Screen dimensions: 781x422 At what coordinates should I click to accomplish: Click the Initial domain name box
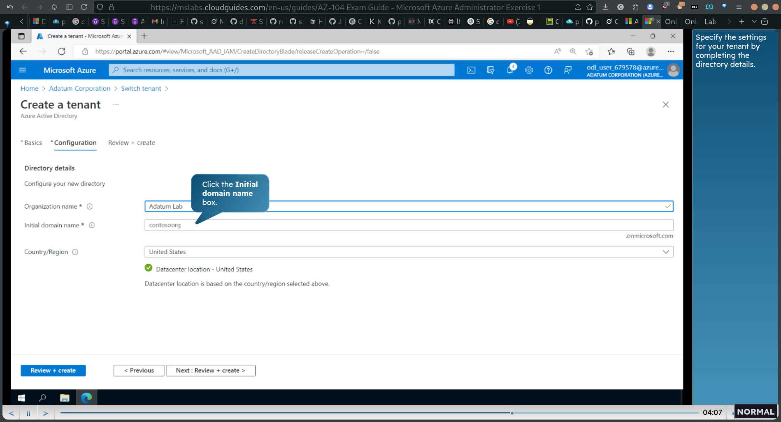click(x=409, y=225)
